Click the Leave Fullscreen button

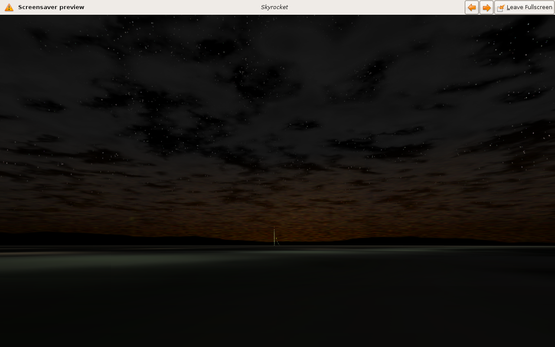click(525, 7)
